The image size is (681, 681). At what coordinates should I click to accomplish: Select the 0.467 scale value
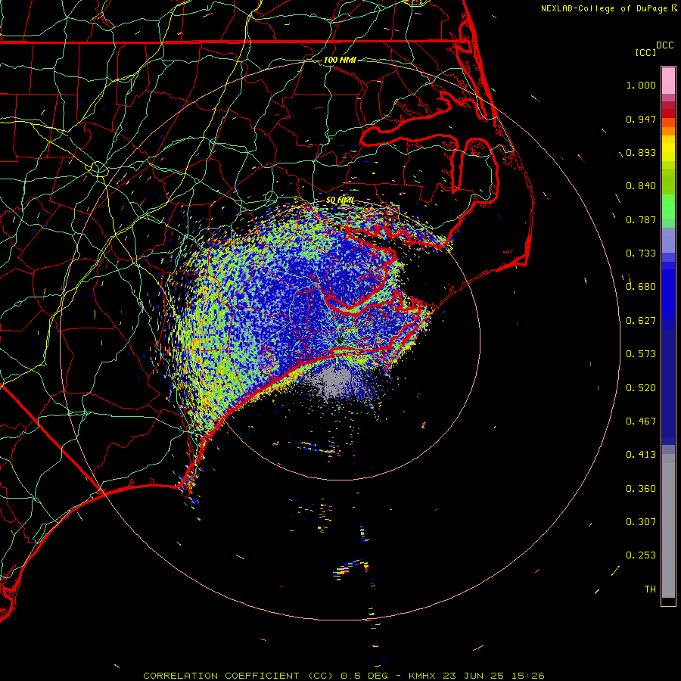tap(641, 421)
